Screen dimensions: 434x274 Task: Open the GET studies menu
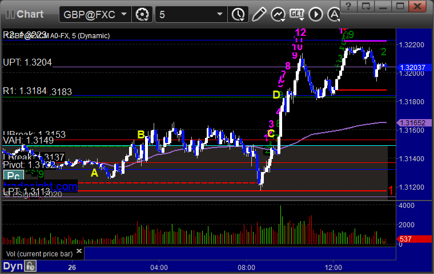297,14
